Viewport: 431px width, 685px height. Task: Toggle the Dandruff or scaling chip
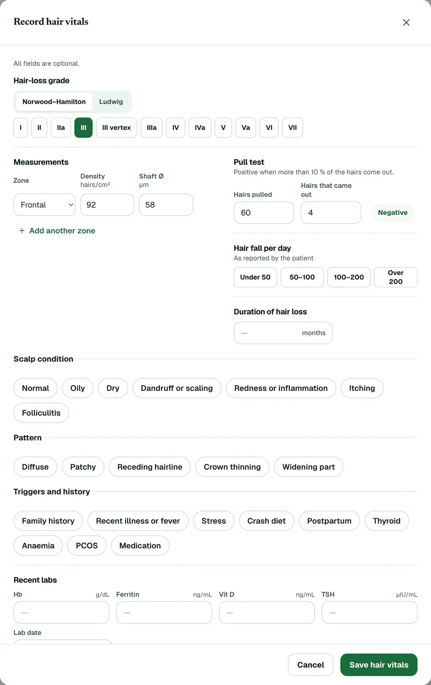177,388
